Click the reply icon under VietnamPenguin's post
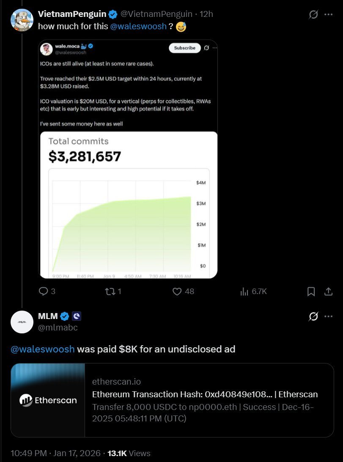The image size is (343, 462). [x=44, y=291]
